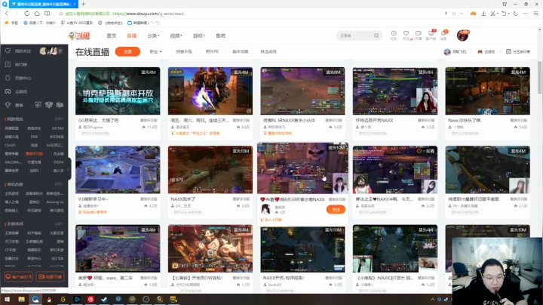Open browser downloads arrow icon
The height and width of the screenshot is (305, 543).
[483, 14]
